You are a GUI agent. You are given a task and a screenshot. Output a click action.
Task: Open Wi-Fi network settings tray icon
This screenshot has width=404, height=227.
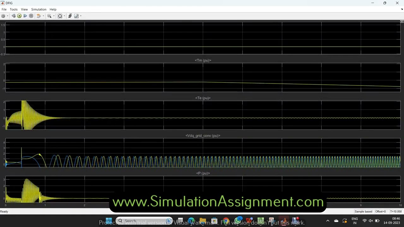pos(365,221)
